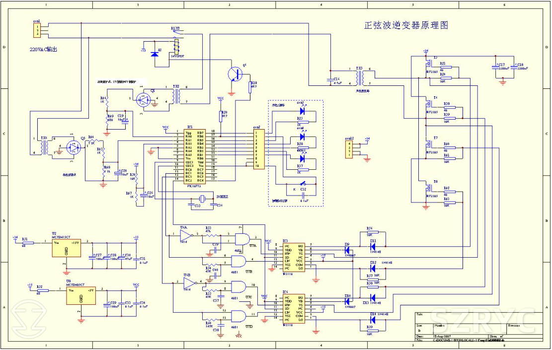Click the IC3 IR2110 driver chip
552x350 pixels.
tap(293, 257)
